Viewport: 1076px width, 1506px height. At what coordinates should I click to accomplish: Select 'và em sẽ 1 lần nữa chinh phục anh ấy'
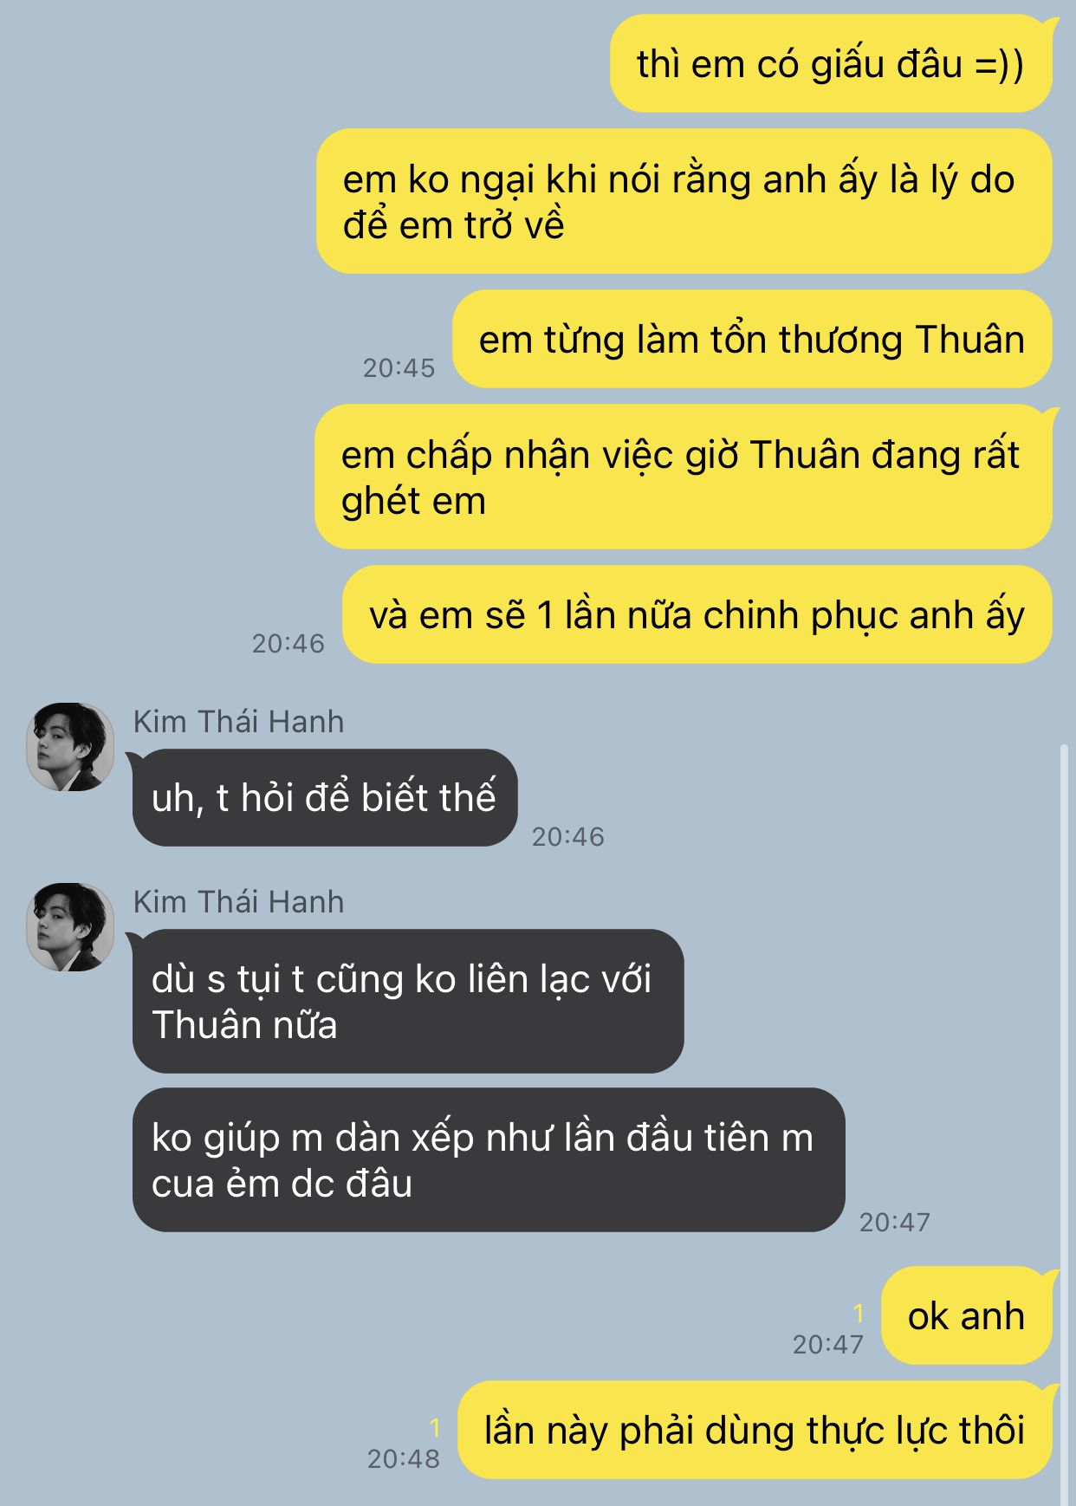pyautogui.click(x=697, y=614)
